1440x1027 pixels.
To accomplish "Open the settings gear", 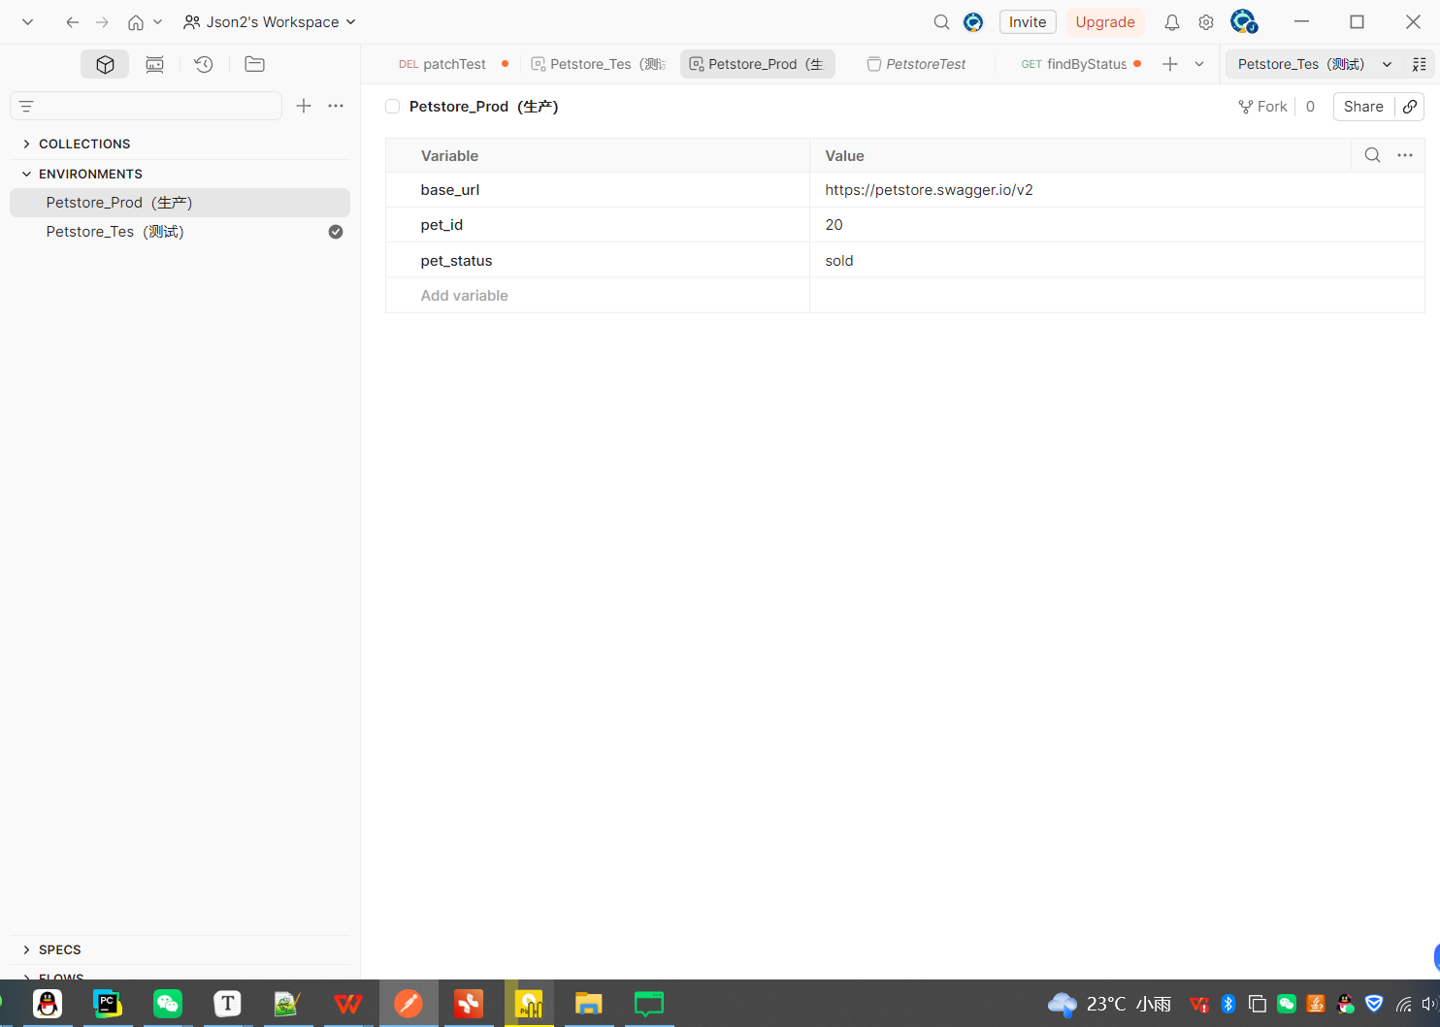I will click(1206, 22).
